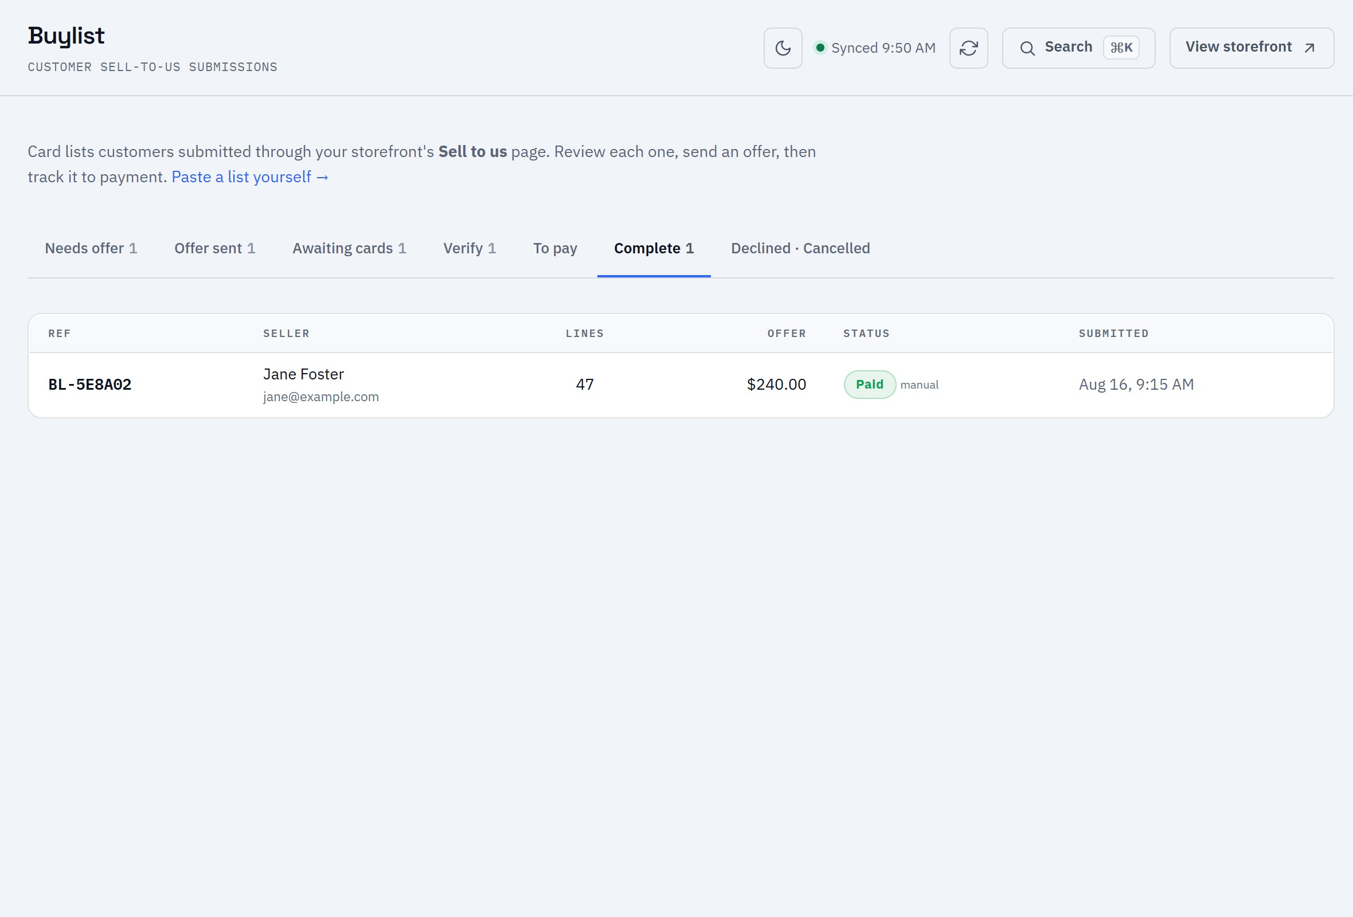Screen dimensions: 1353x917
Task: Click the Buylist page title
Action: (67, 36)
